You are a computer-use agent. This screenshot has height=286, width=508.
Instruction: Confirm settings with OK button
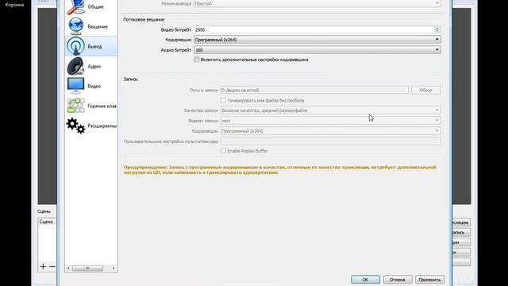[365, 280]
